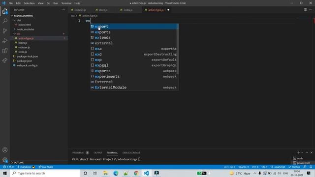Viewport: 315px width, 177px height.
Task: Open Google Chrome from taskbar
Action: click(x=136, y=173)
